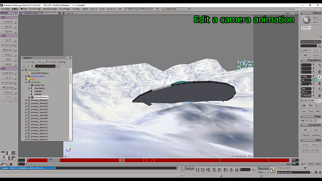Click the selection arrow tool

pyautogui.click(x=306, y=20)
